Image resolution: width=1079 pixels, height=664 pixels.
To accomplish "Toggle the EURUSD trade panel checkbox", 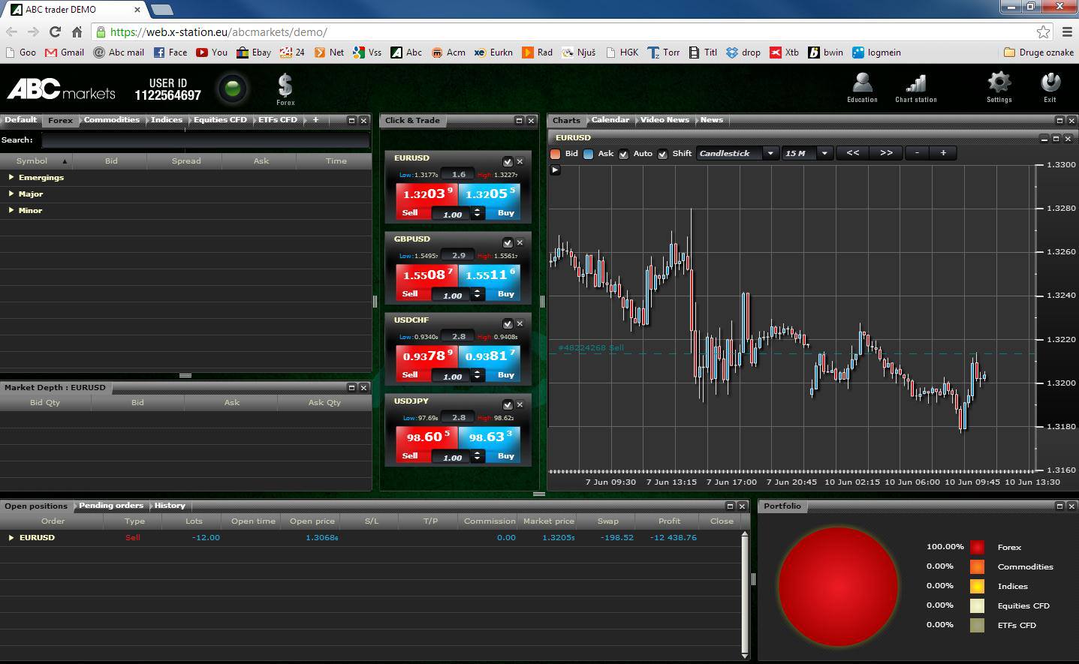I will (508, 161).
